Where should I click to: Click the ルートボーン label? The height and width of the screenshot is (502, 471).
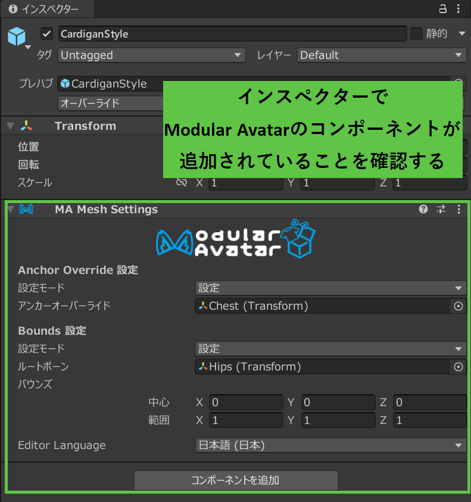tap(43, 367)
